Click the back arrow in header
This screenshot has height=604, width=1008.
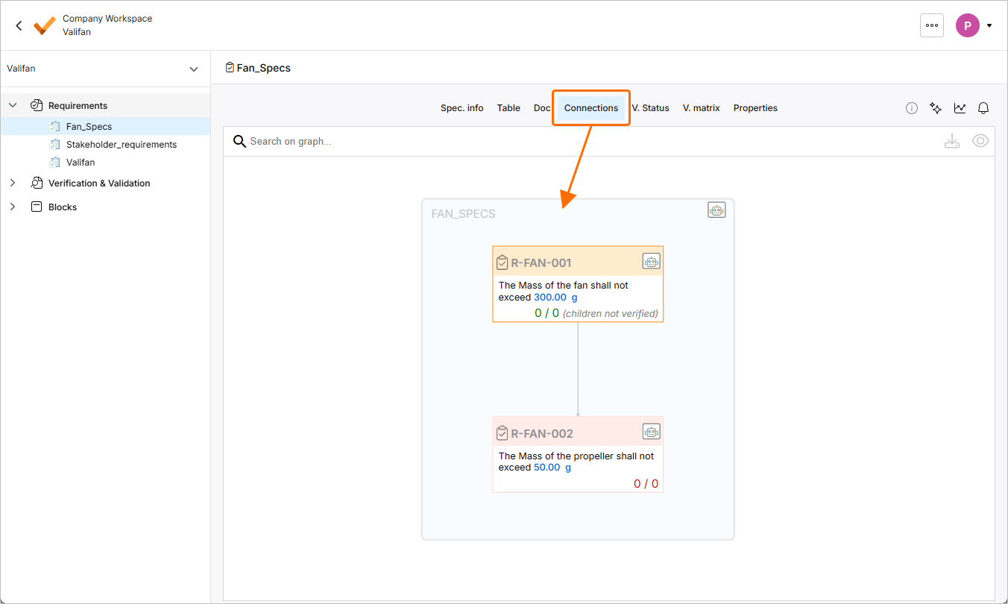(x=19, y=25)
